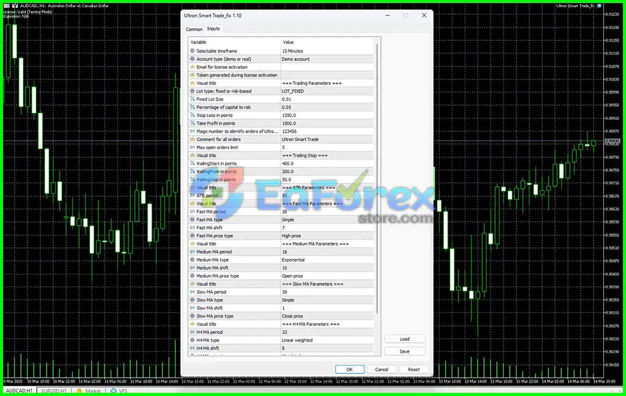Click the string icon beside Email for license activation
The height and width of the screenshot is (396, 626).
pyautogui.click(x=193, y=67)
